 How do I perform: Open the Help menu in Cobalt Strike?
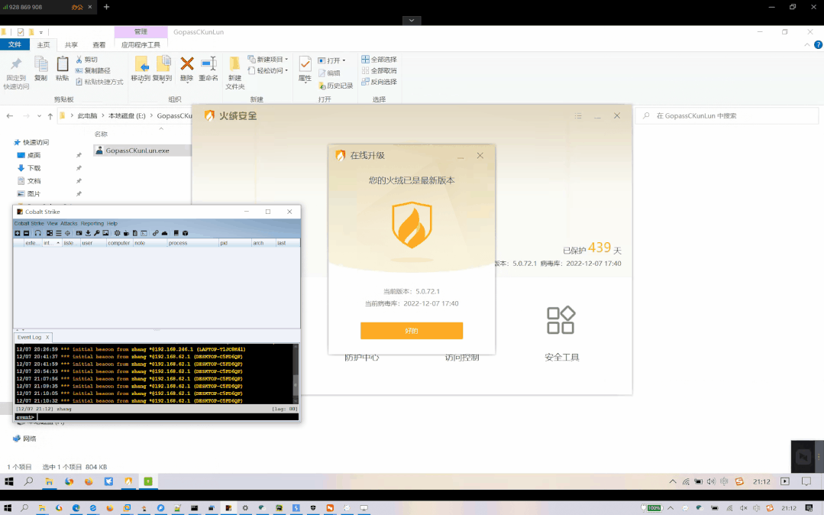tap(112, 224)
